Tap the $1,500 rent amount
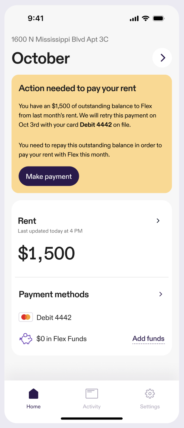This screenshot has width=184, height=428. (46, 253)
